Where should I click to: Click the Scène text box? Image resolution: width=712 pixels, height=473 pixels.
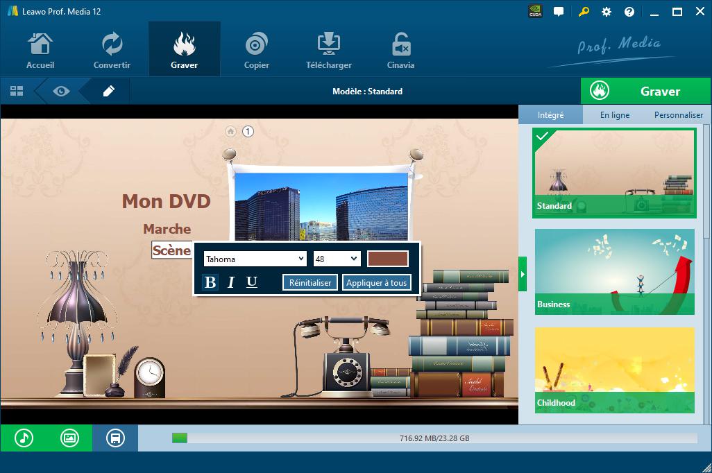pos(171,250)
